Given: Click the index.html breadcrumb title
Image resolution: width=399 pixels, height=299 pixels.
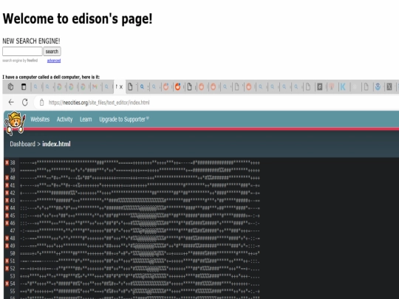Looking at the screenshot, I should pos(56,144).
